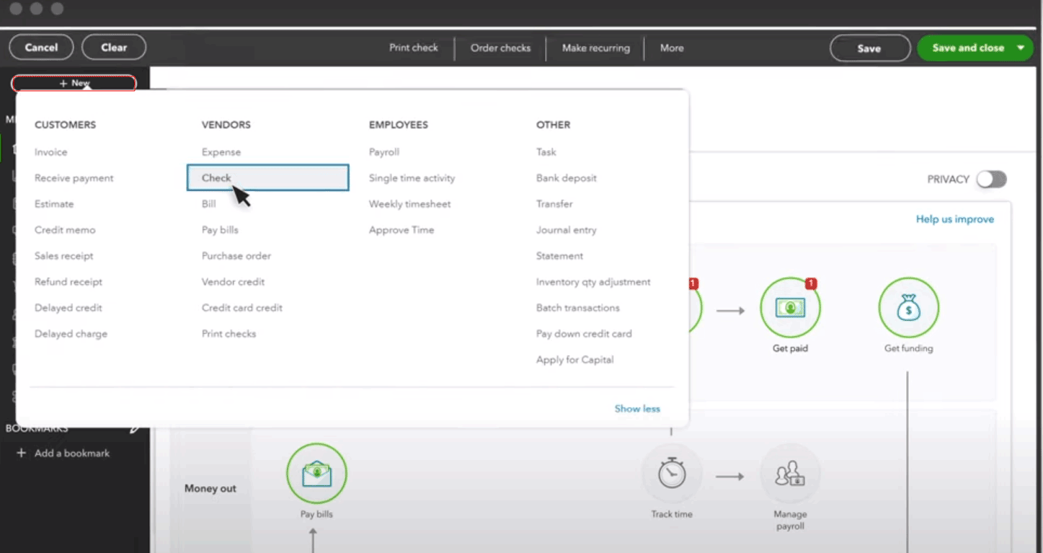Choose Credit card credit
This screenshot has width=1043, height=553.
point(242,308)
